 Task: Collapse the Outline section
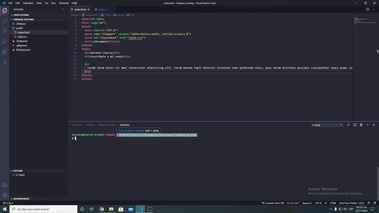pos(38,171)
